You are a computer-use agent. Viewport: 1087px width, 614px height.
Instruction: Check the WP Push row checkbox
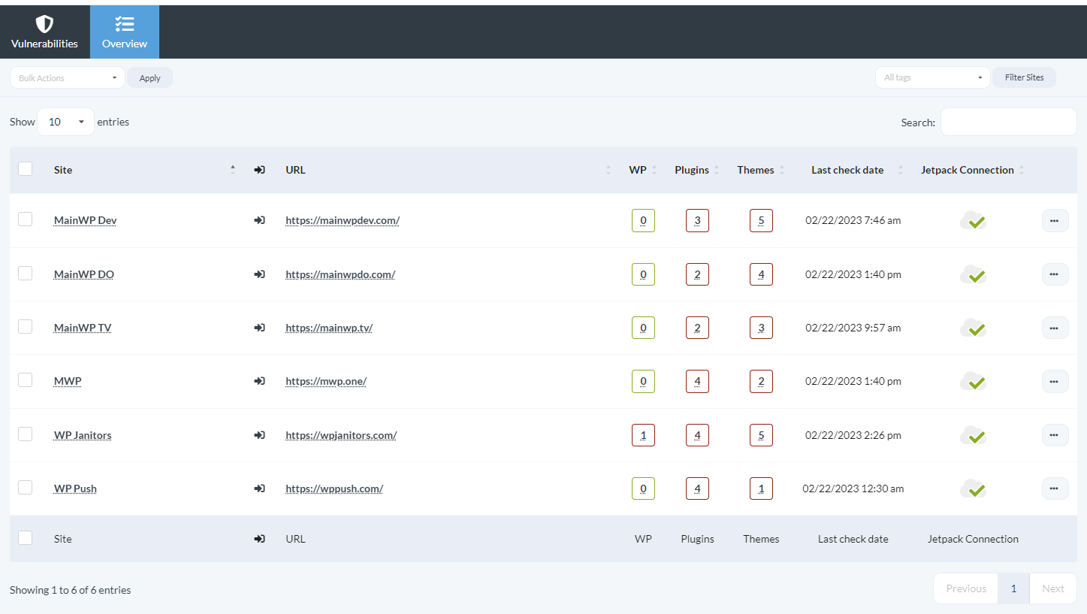click(x=25, y=485)
